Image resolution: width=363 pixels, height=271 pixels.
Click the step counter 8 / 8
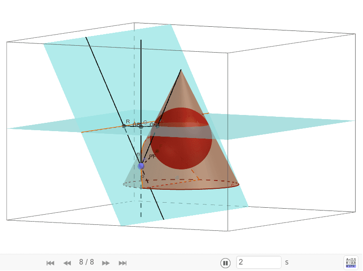click(86, 262)
